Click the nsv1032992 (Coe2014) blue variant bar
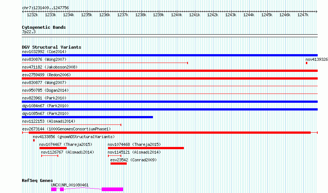328x193 pixels. tap(170, 55)
